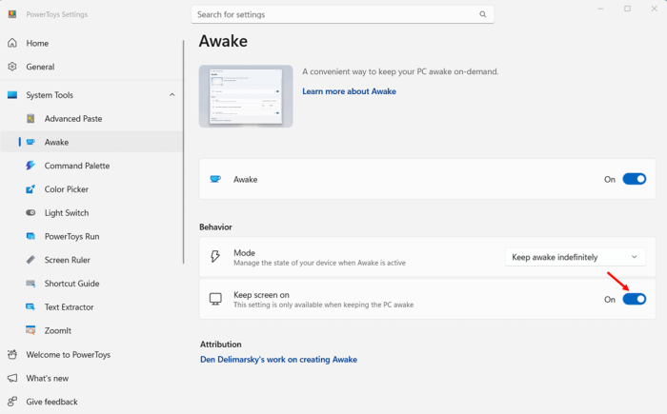
Task: Click the Text Extractor icon
Action: (30, 306)
